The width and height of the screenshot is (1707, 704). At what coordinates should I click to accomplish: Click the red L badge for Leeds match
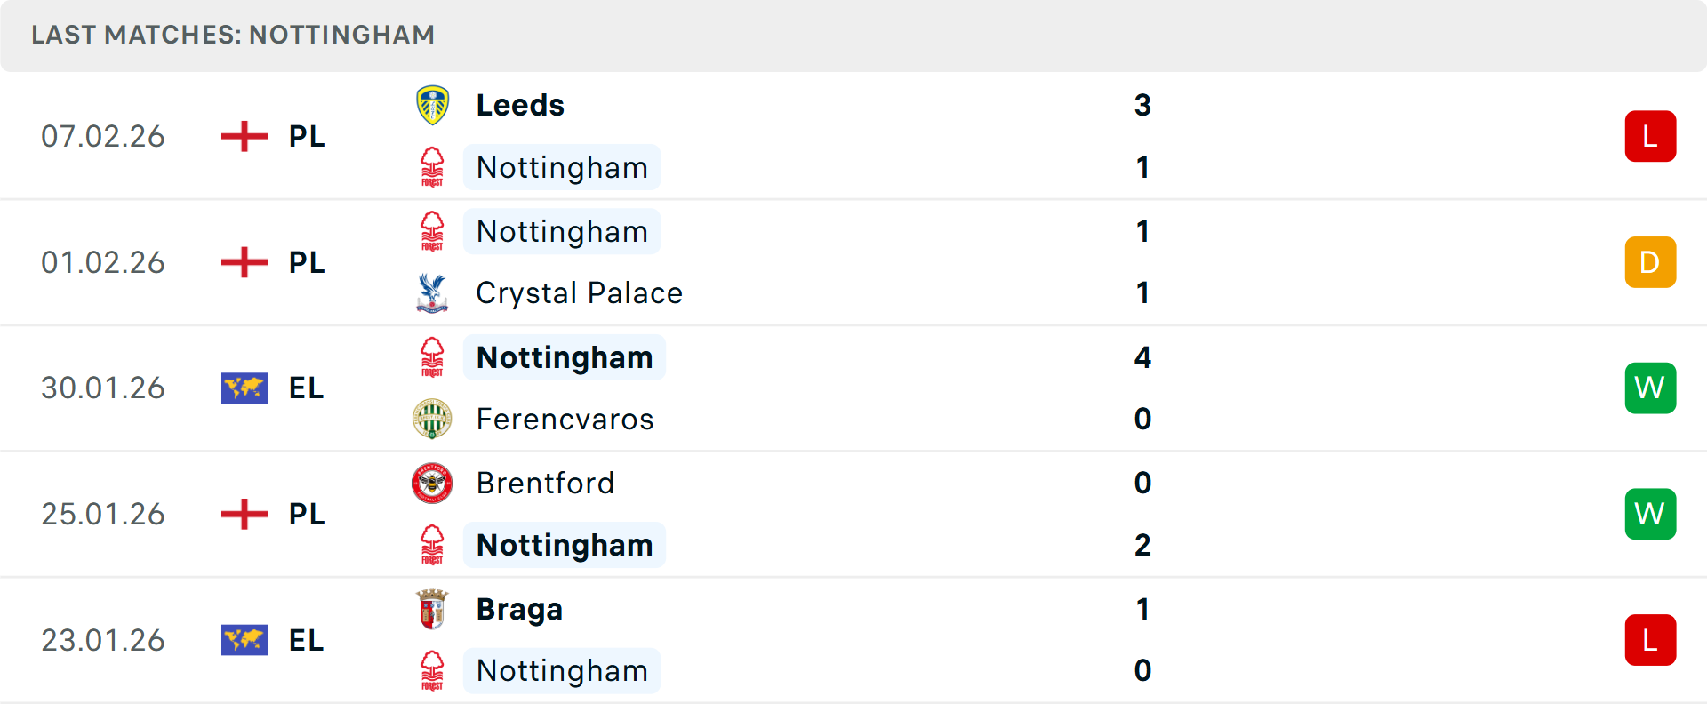point(1650,136)
